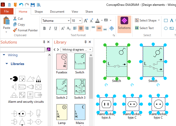Click the Solutions ribbon button

point(124,24)
